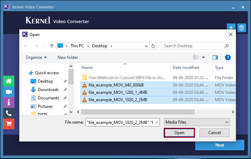Viewport: 251px width, 159px height.
Task: Open the Organize dropdown menu
Action: click(36, 57)
